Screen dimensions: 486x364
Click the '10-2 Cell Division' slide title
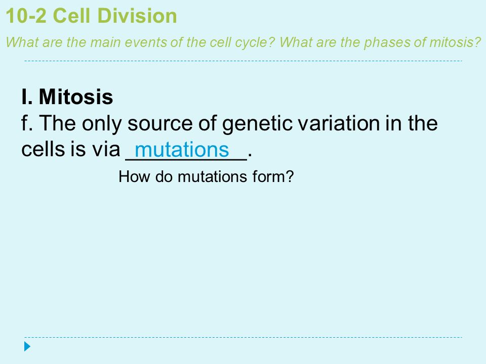click(x=92, y=16)
